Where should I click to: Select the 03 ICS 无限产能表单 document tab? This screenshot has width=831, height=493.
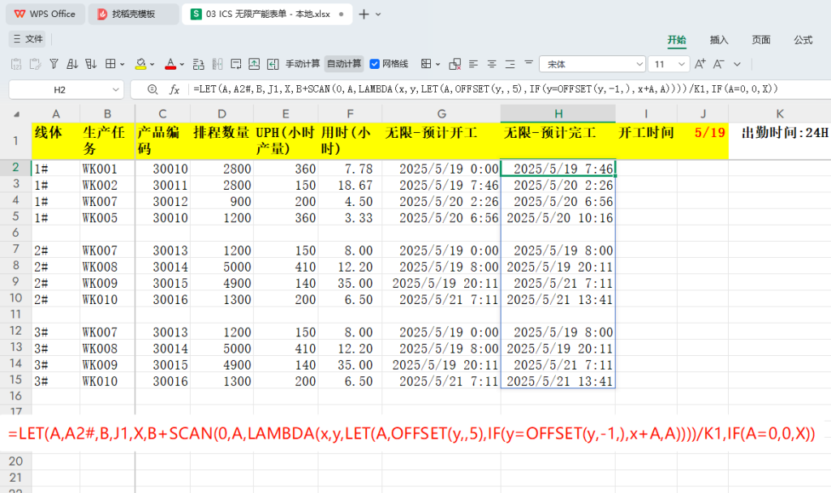click(x=267, y=14)
